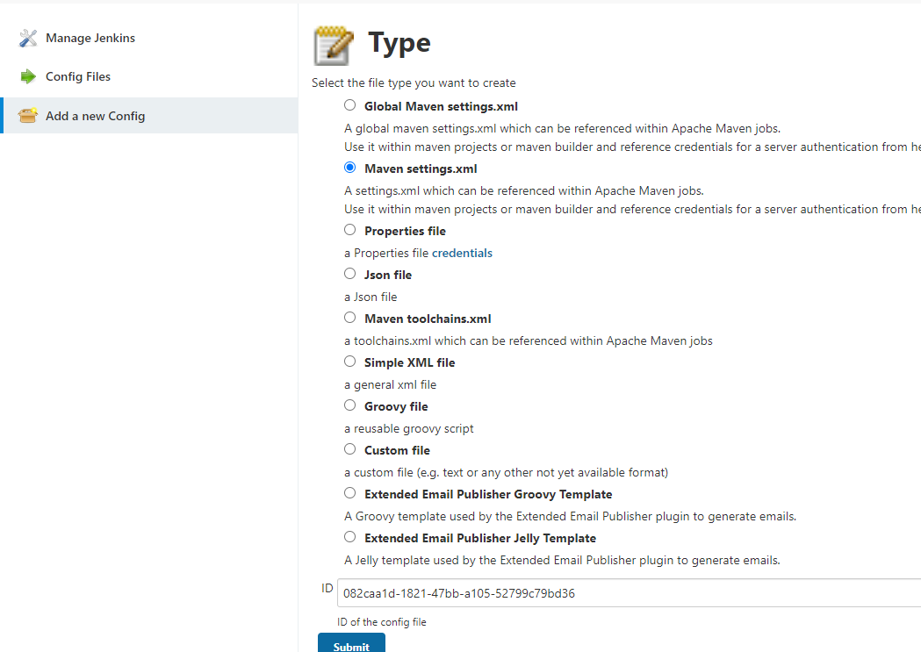This screenshot has height=652, width=921.
Task: Select Extended Email Publisher Groovy Template radio
Action: [350, 493]
